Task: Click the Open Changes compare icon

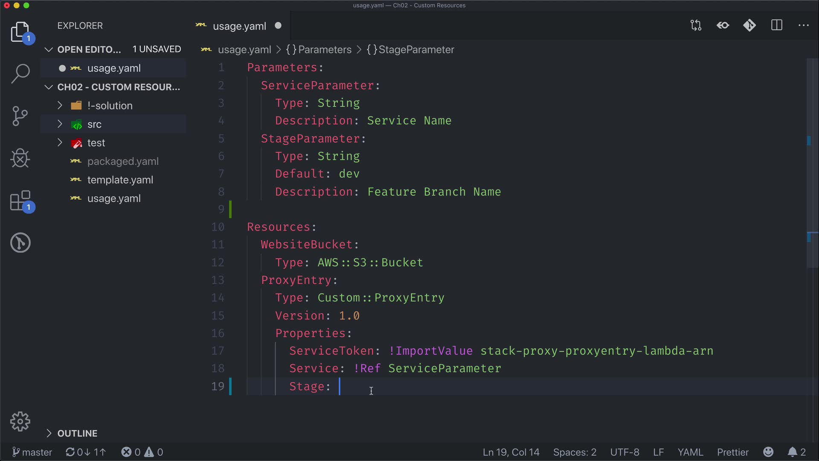Action: click(696, 26)
